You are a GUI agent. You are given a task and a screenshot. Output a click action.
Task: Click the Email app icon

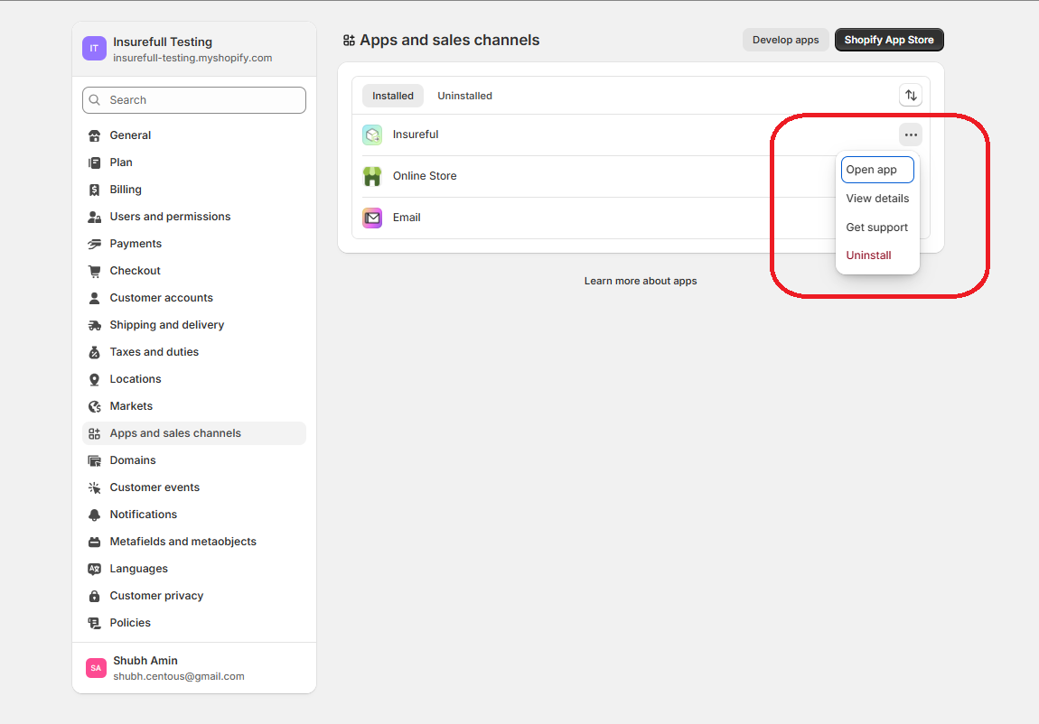click(x=372, y=218)
